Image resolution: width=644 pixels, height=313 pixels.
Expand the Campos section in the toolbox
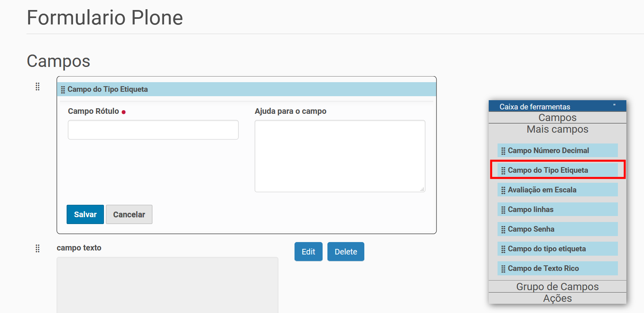point(557,117)
